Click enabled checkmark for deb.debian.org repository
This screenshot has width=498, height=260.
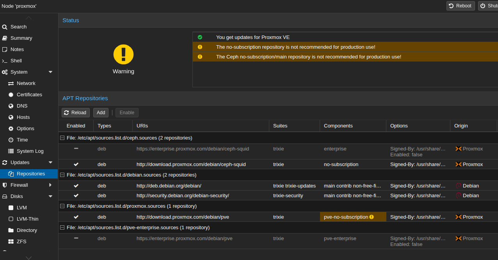click(76, 186)
